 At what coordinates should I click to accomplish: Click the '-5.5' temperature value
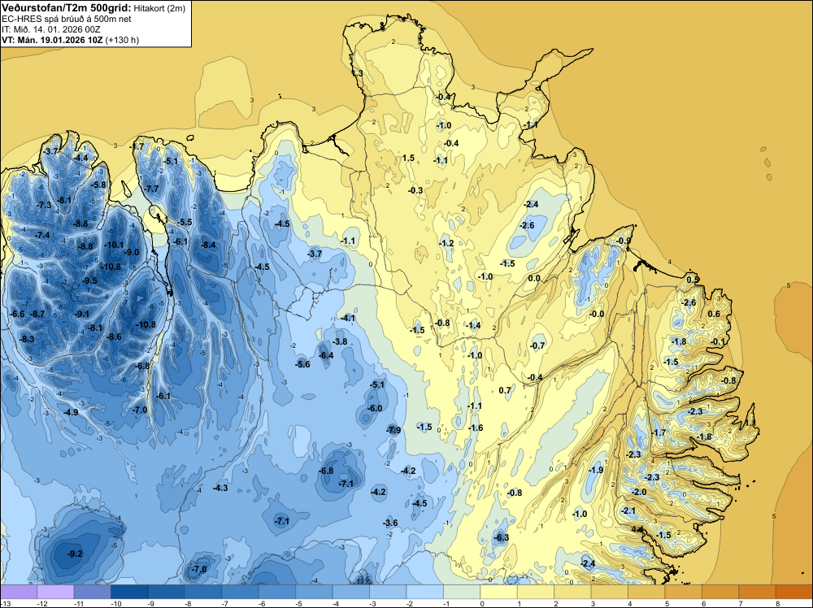184,222
